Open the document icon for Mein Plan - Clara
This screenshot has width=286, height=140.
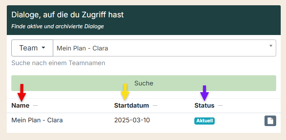[270, 121]
